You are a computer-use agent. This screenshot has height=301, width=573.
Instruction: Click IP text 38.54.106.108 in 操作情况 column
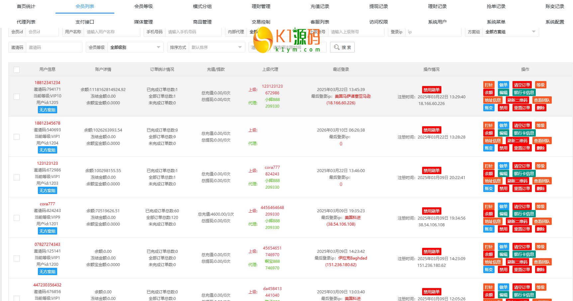(x=431, y=225)
